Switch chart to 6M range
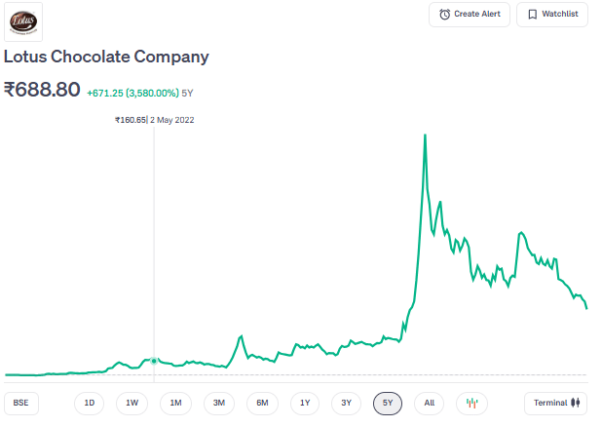The width and height of the screenshot is (602, 427). (262, 403)
